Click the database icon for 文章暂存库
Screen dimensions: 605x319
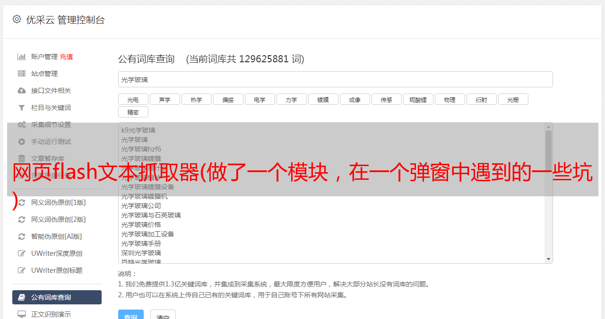(22, 159)
